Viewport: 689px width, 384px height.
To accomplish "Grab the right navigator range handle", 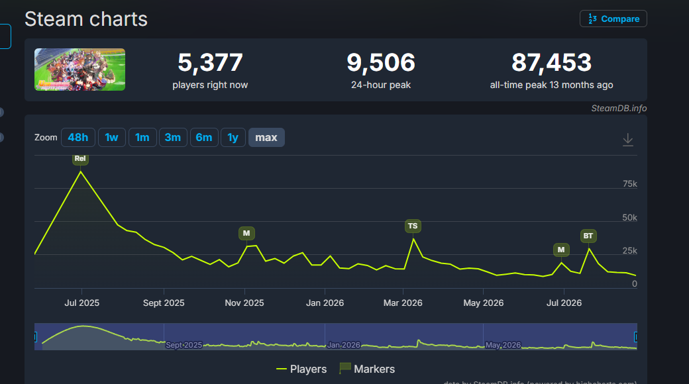I will (x=635, y=337).
